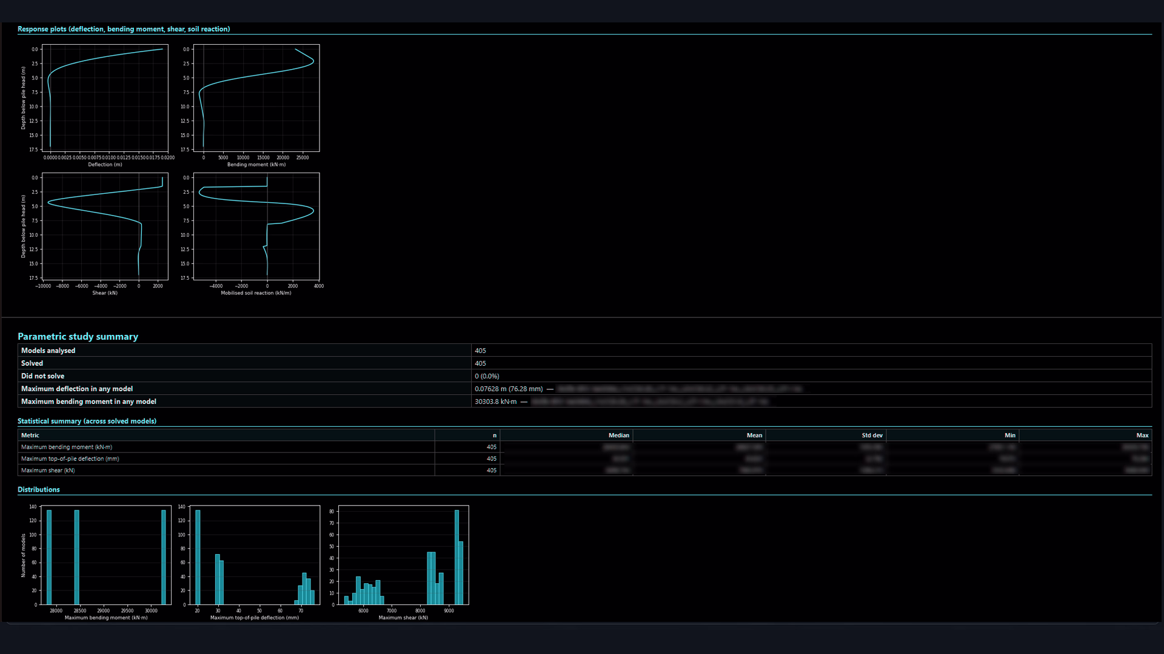Select the 'Solved' row label
The image size is (1164, 654).
[32, 363]
